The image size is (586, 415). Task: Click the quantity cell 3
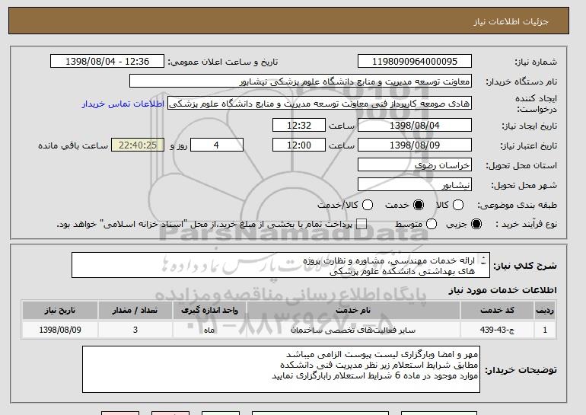(x=135, y=330)
